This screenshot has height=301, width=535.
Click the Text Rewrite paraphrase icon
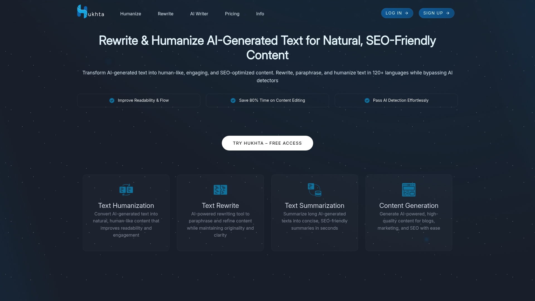[x=220, y=190]
